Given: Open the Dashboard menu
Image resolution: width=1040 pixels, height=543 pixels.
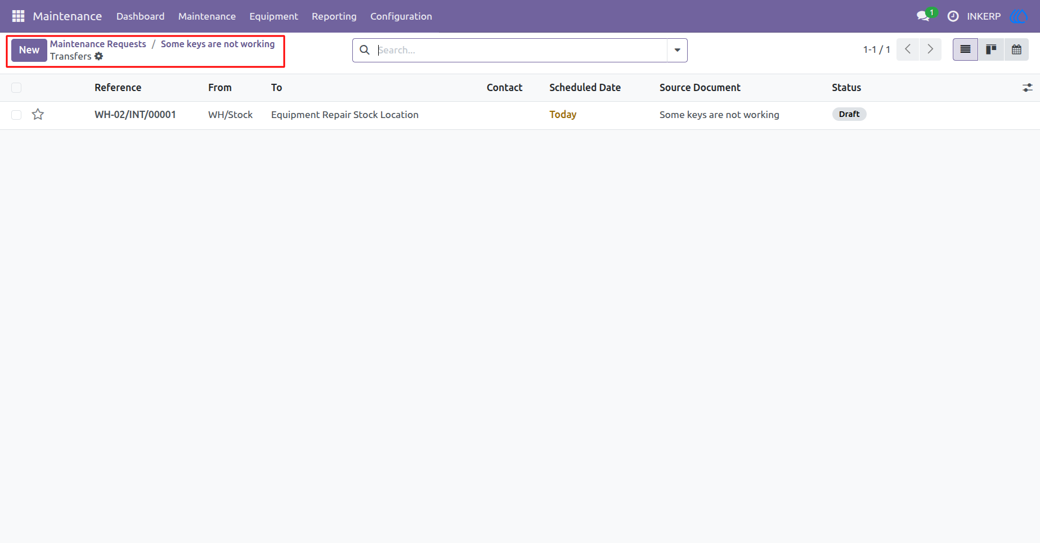Looking at the screenshot, I should click(141, 16).
